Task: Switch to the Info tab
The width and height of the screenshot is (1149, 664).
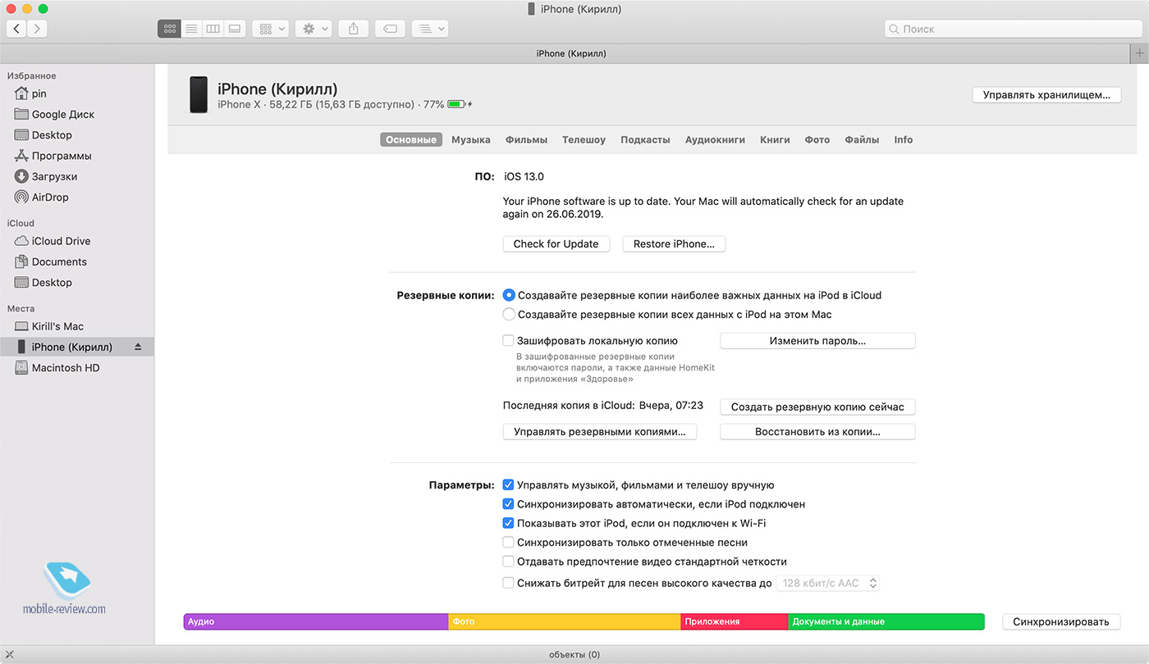Action: pos(904,140)
